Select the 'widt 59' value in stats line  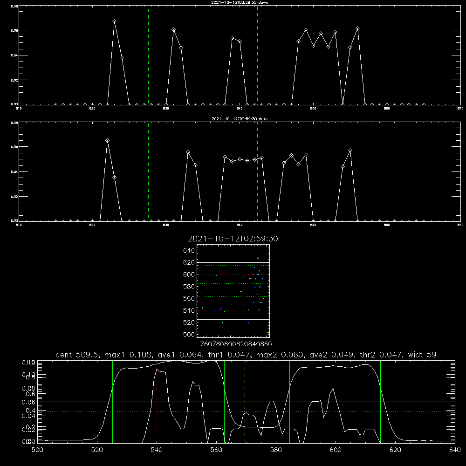[x=422, y=355]
